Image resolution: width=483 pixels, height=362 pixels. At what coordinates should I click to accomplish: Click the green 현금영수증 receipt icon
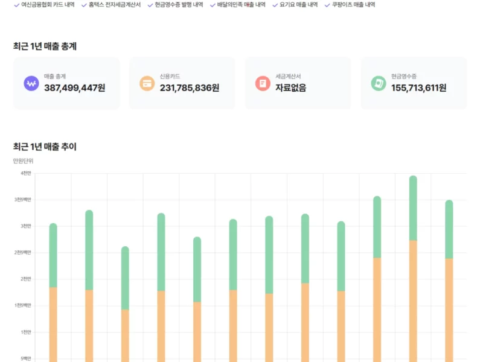(x=379, y=83)
